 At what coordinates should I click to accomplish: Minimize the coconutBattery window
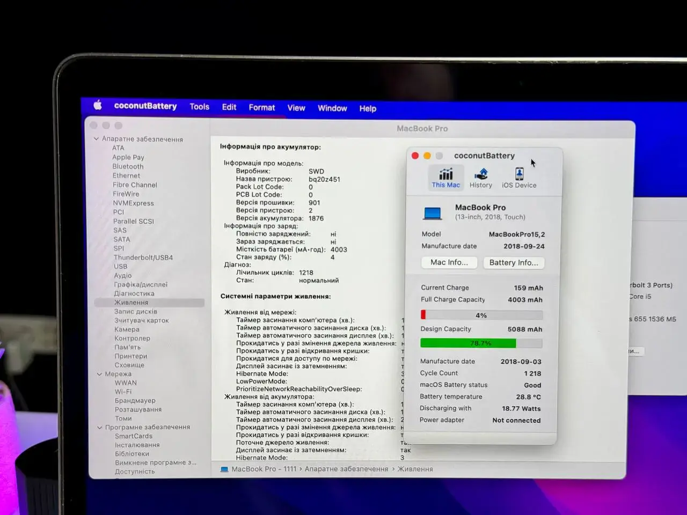pyautogui.click(x=427, y=156)
